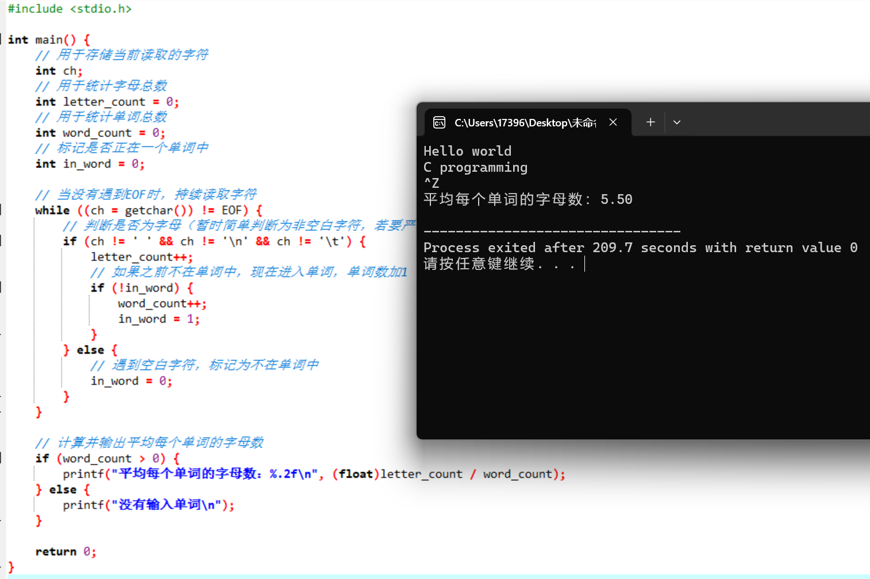The height and width of the screenshot is (579, 870).
Task: Click the "letter_count++;" statement
Action: point(141,257)
